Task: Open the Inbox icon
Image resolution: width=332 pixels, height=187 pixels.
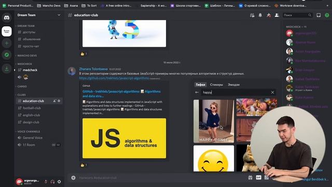Action: 319,15
